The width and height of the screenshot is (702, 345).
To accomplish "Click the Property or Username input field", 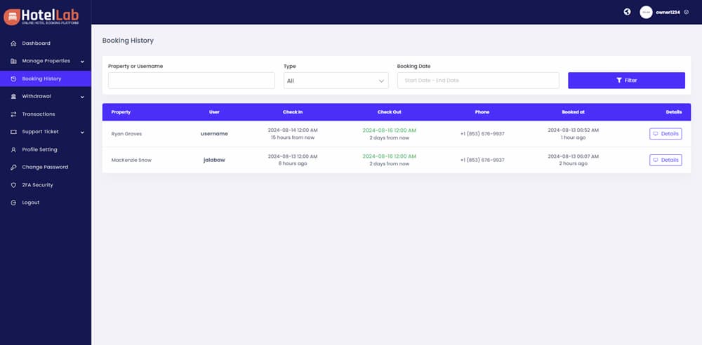I will click(191, 81).
